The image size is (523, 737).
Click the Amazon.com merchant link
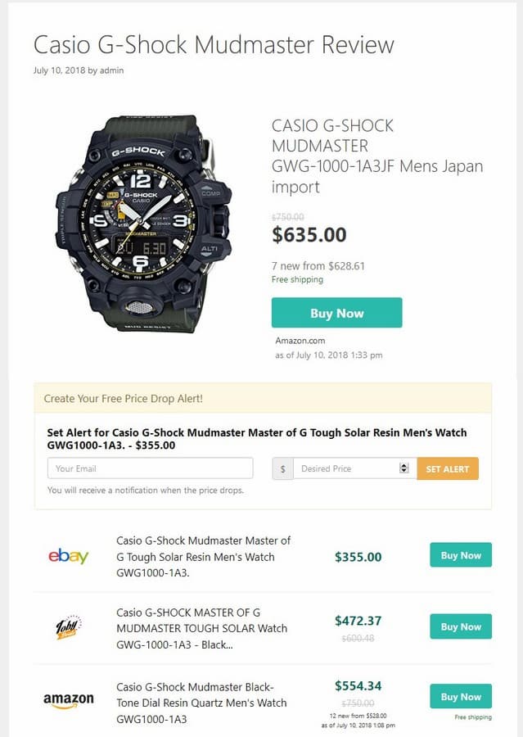(x=300, y=341)
